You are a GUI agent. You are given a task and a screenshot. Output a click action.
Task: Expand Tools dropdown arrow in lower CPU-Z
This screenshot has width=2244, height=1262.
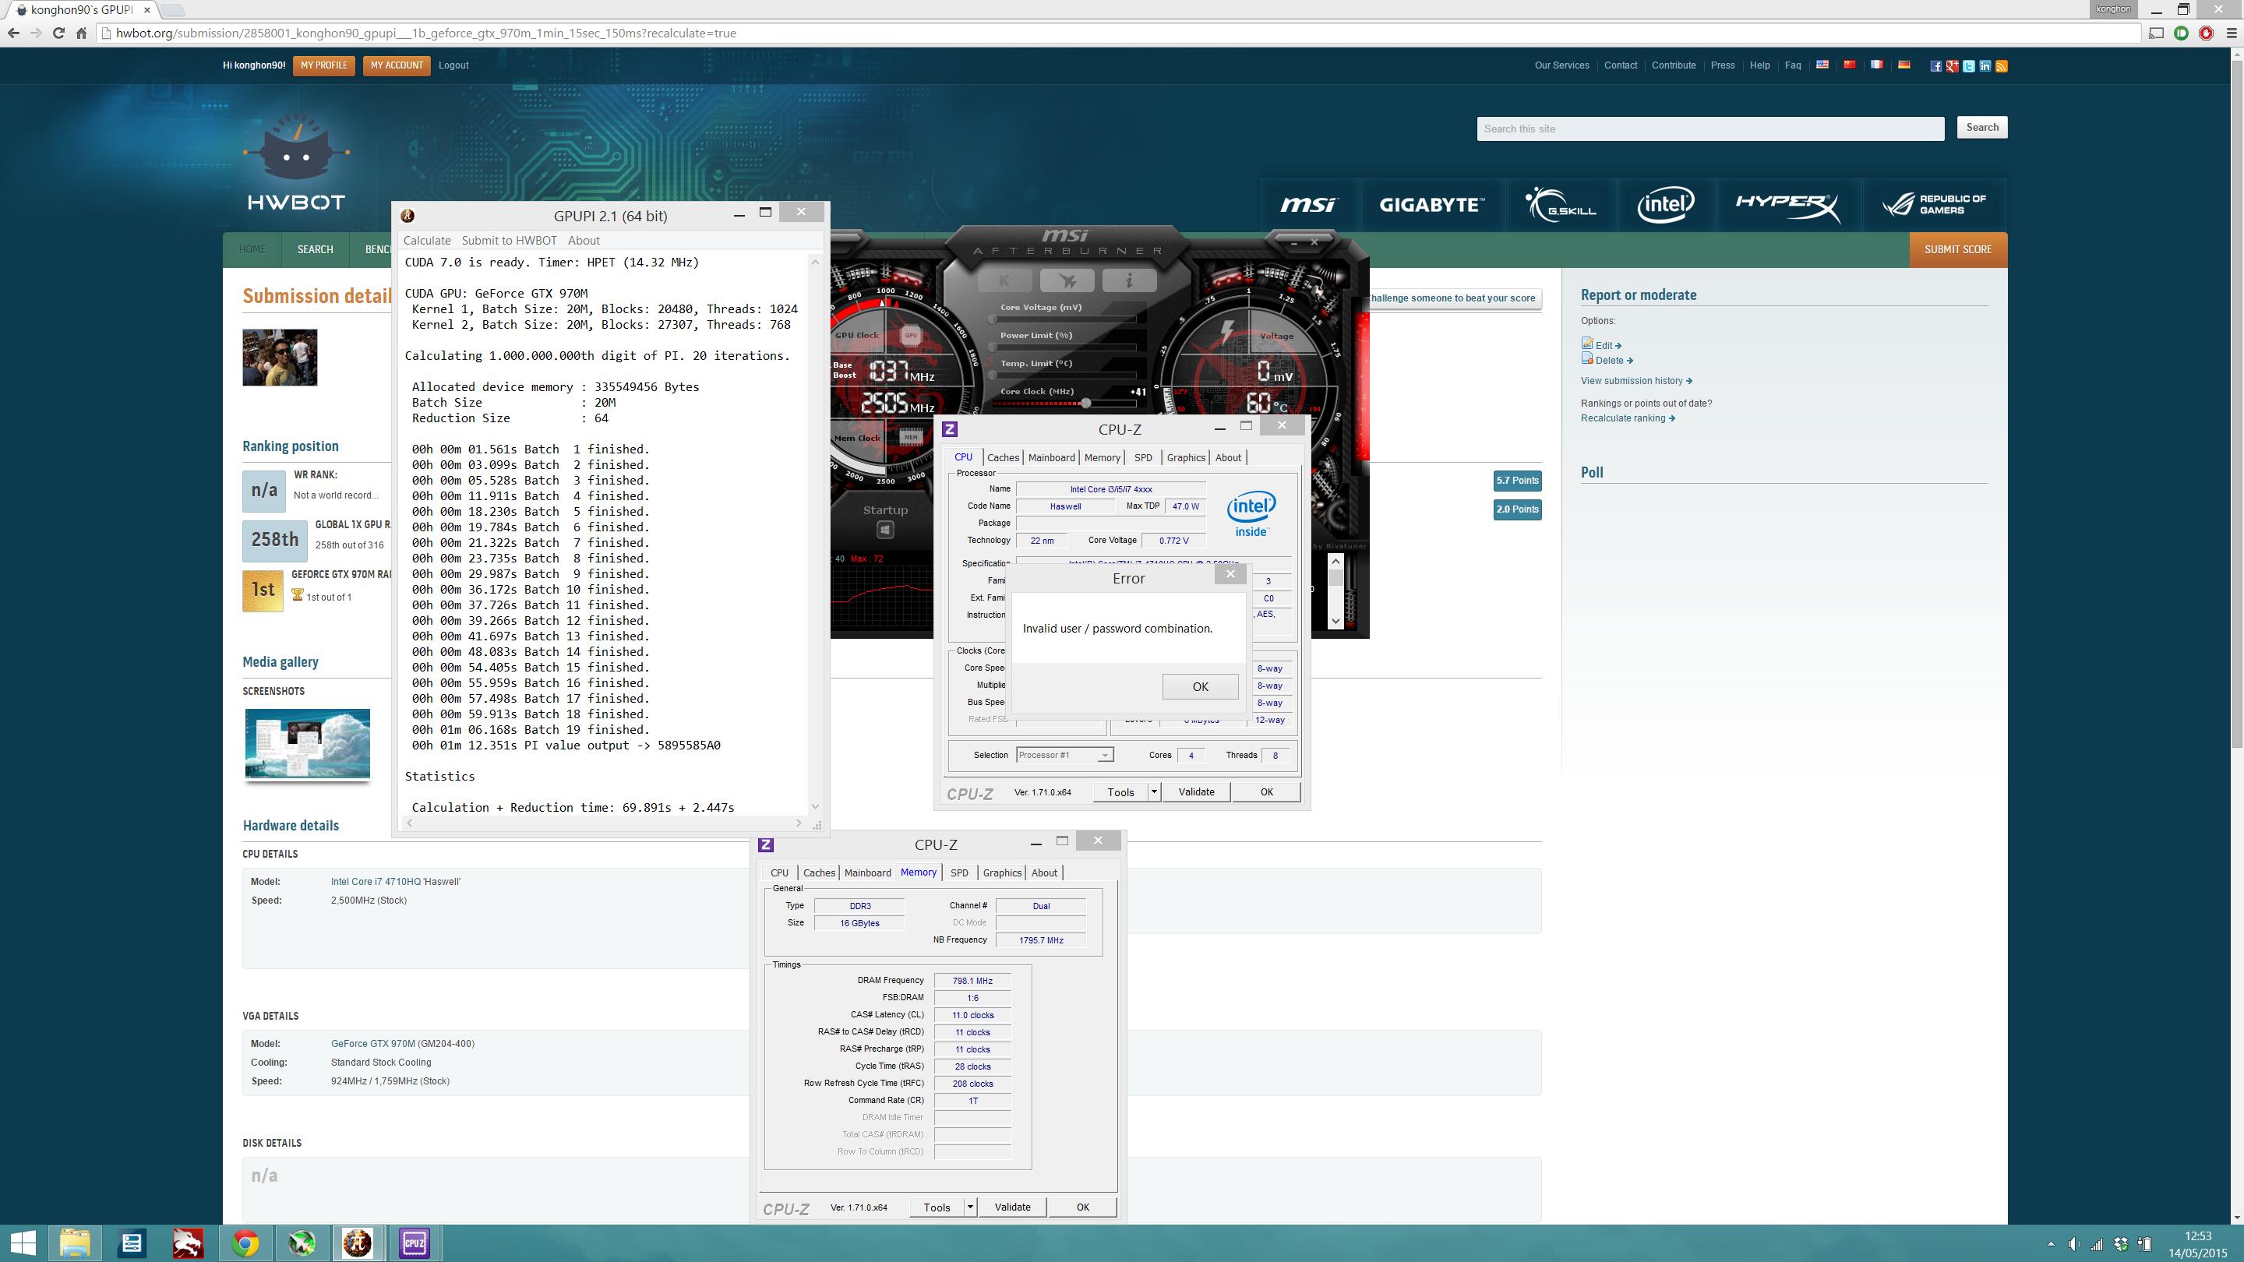tap(969, 1207)
